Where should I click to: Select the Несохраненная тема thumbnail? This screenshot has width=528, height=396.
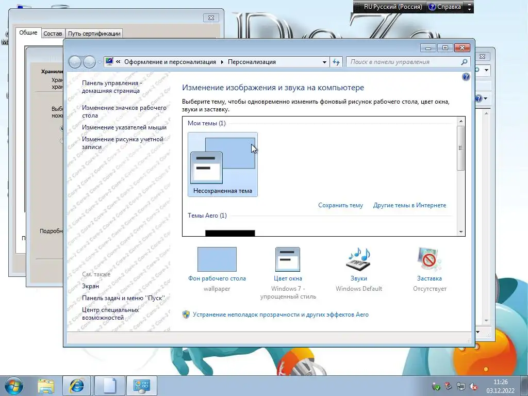coord(223,164)
